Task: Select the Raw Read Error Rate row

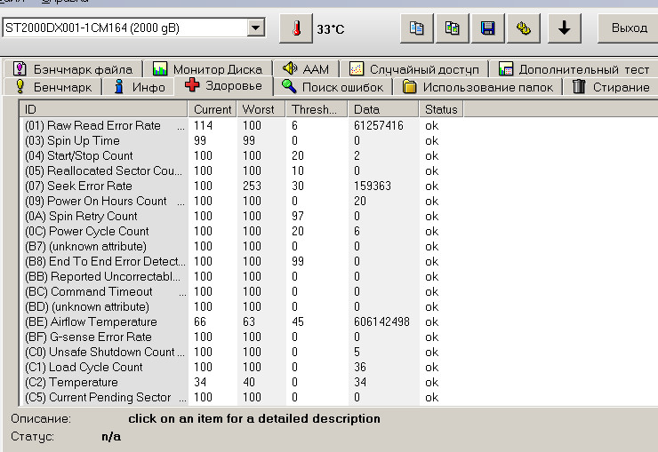Action: click(x=103, y=126)
